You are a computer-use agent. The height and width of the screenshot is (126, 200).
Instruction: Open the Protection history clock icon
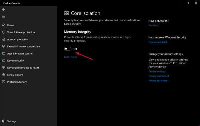point(4,82)
